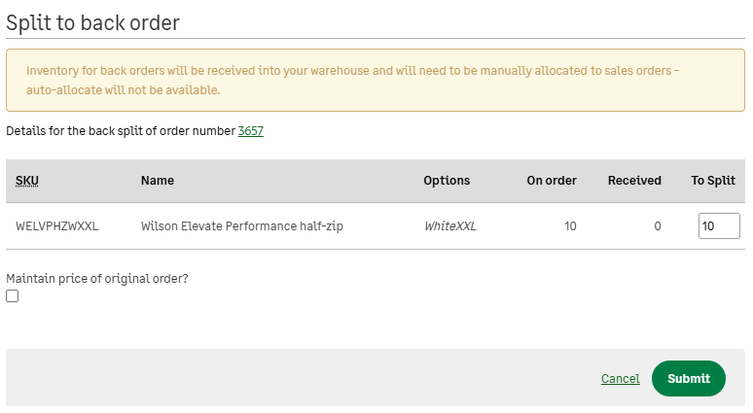
Task: Click the Received value 0
Action: (x=658, y=225)
